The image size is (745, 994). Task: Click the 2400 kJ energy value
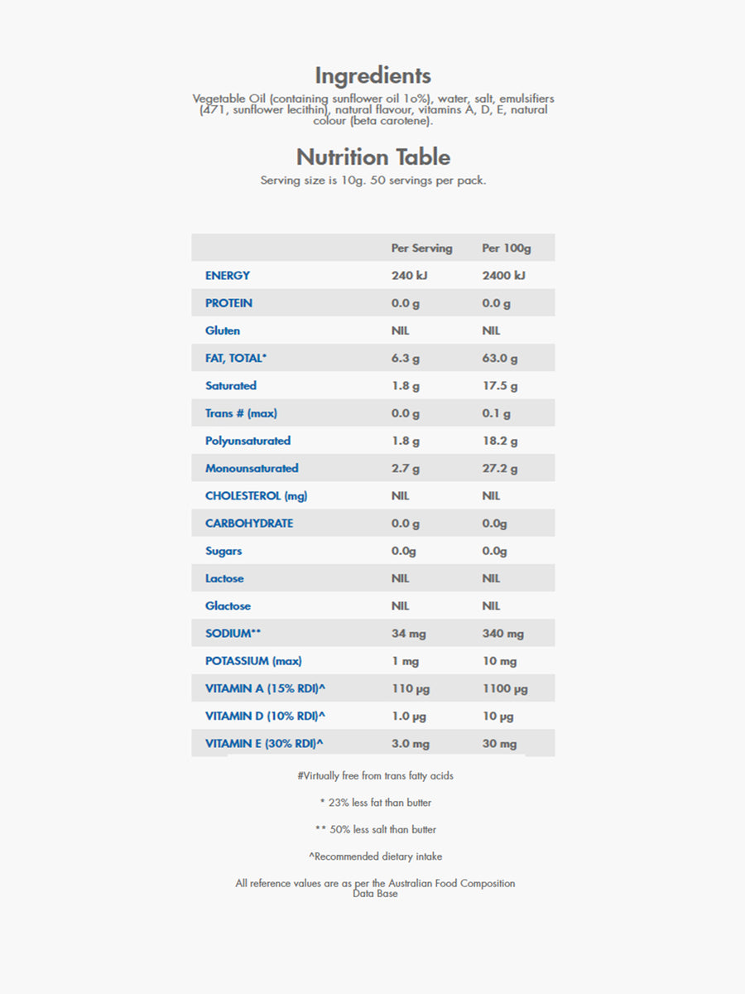pos(503,275)
